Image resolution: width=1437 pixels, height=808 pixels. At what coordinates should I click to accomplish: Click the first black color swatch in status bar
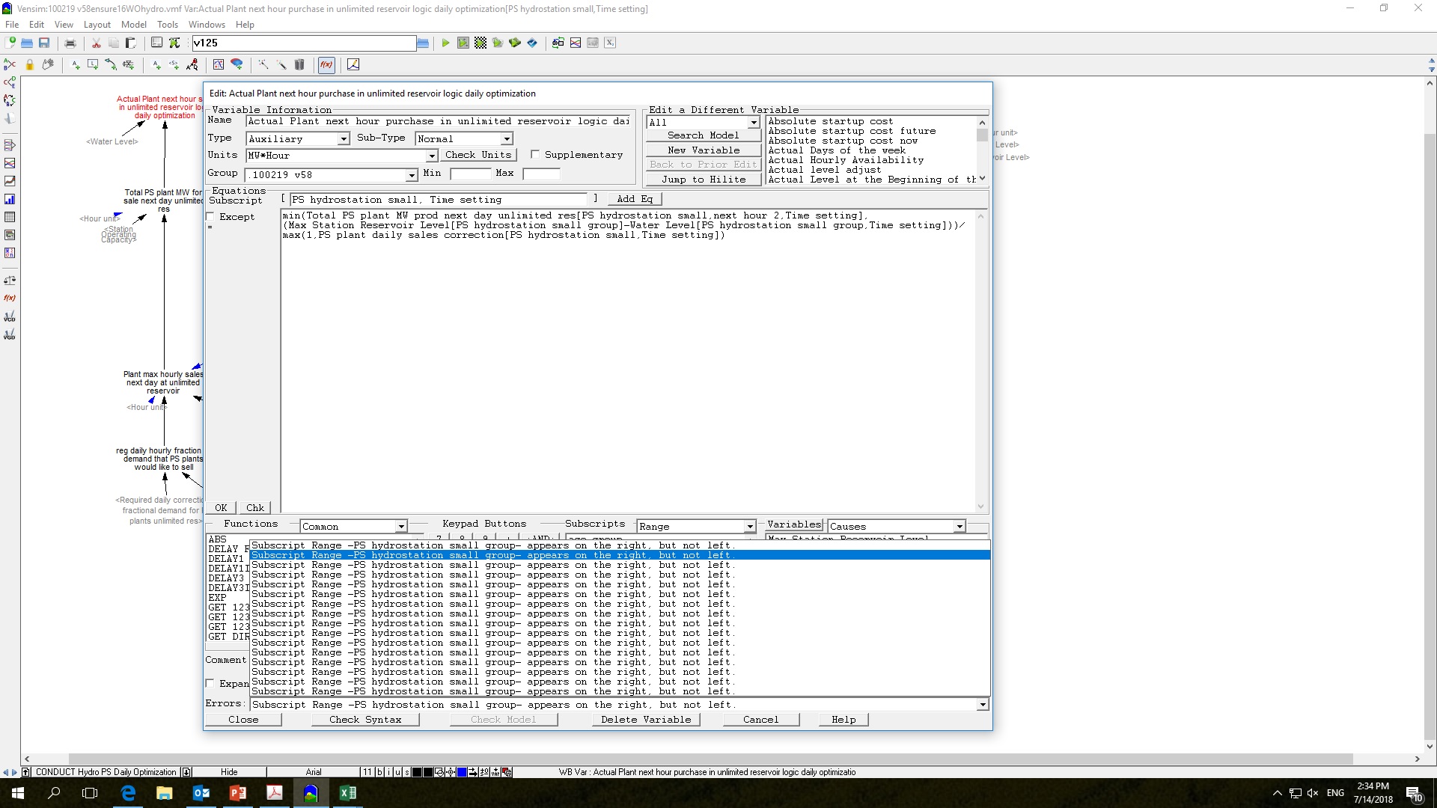(x=418, y=772)
